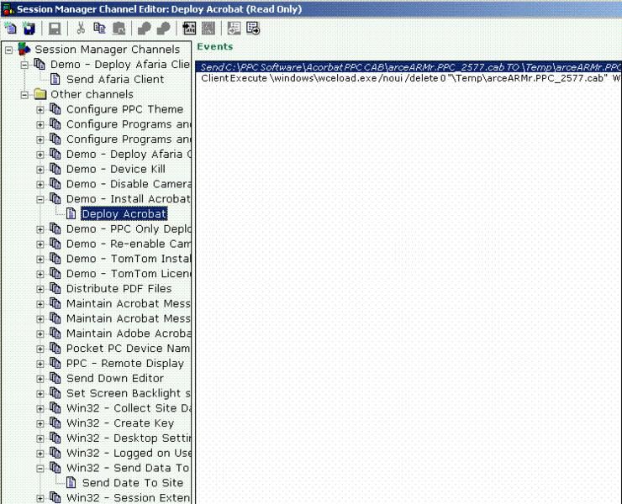
Task: Click the Copy toolbar icon
Action: 99,29
